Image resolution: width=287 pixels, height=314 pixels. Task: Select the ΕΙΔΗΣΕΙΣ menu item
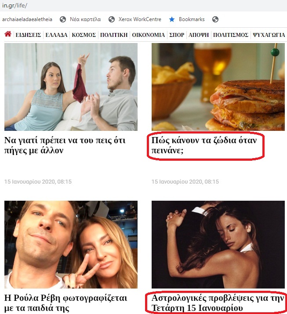coord(28,35)
